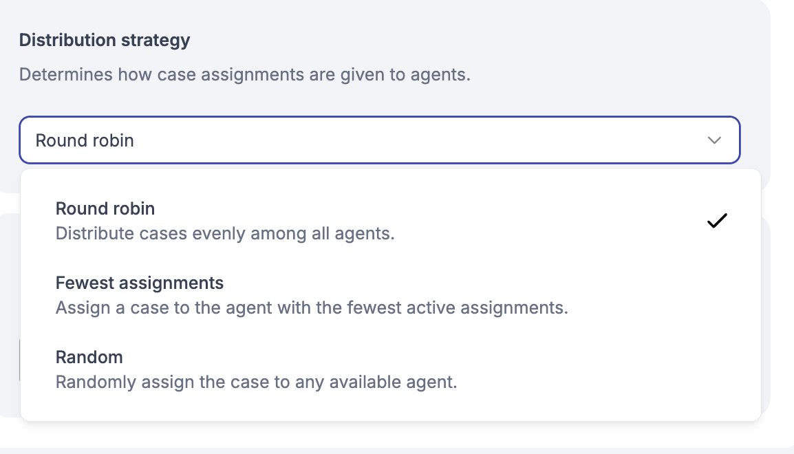Click the 'Determines how case assignments' helper text

(x=244, y=74)
